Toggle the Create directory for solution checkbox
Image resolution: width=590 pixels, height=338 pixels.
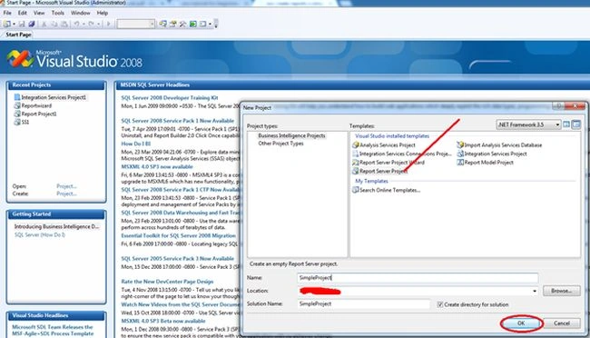click(x=440, y=304)
